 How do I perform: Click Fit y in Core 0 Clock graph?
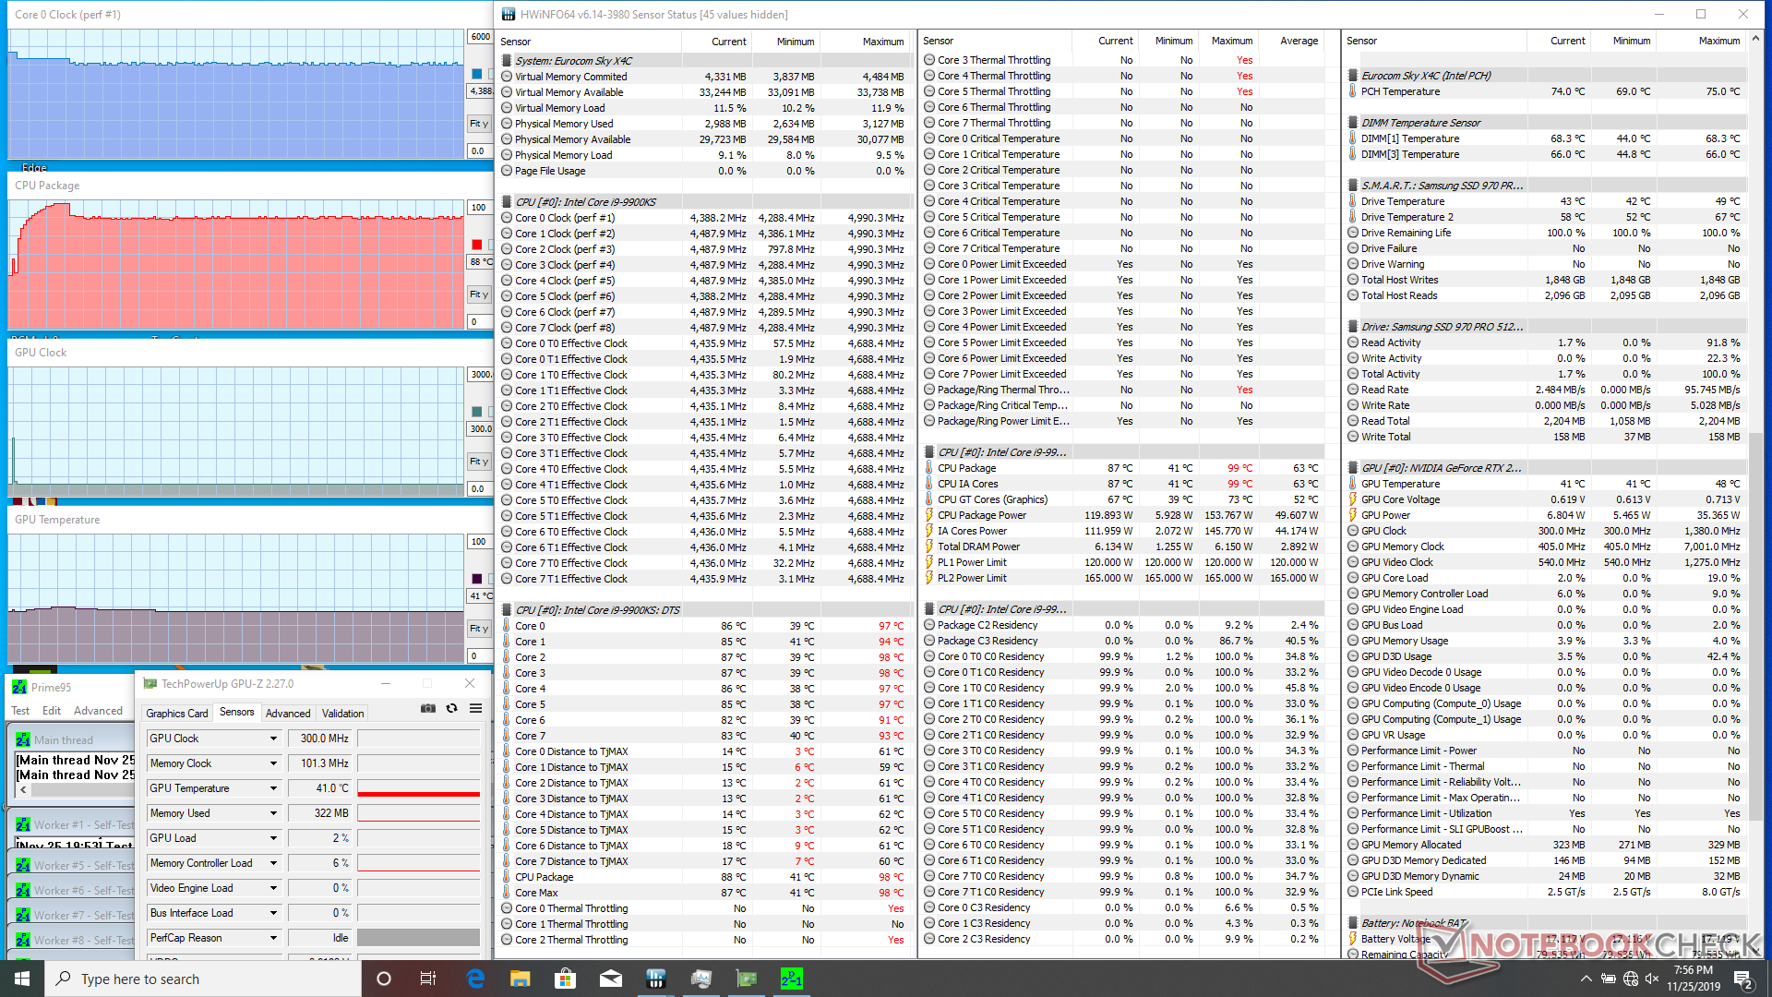coord(479,124)
